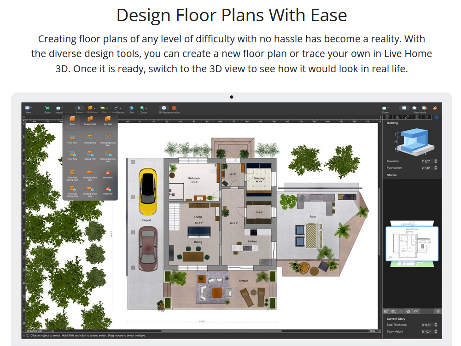The image size is (461, 346).
Task: Expand the Building tools dropdown
Action: (x=92, y=108)
